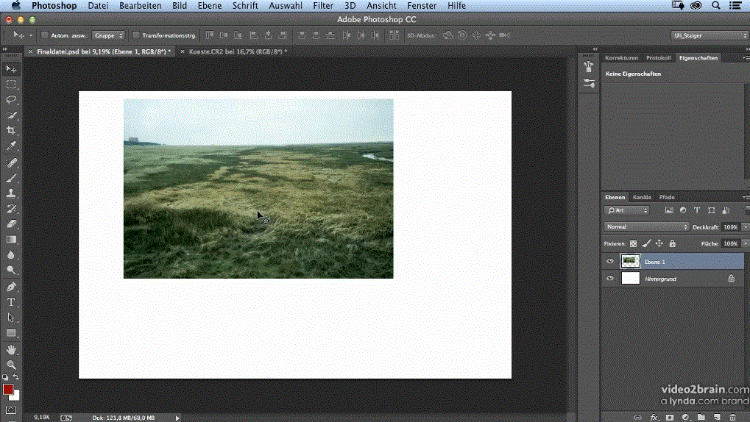Screen dimensions: 750x422
Task: Click the Deckkraft opacity value field
Action: [x=730, y=227]
